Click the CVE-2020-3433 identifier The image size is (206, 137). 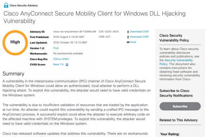pyautogui.click(x=109, y=32)
